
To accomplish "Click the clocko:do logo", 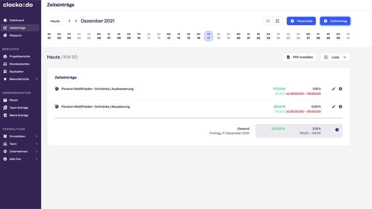I will point(18,5).
